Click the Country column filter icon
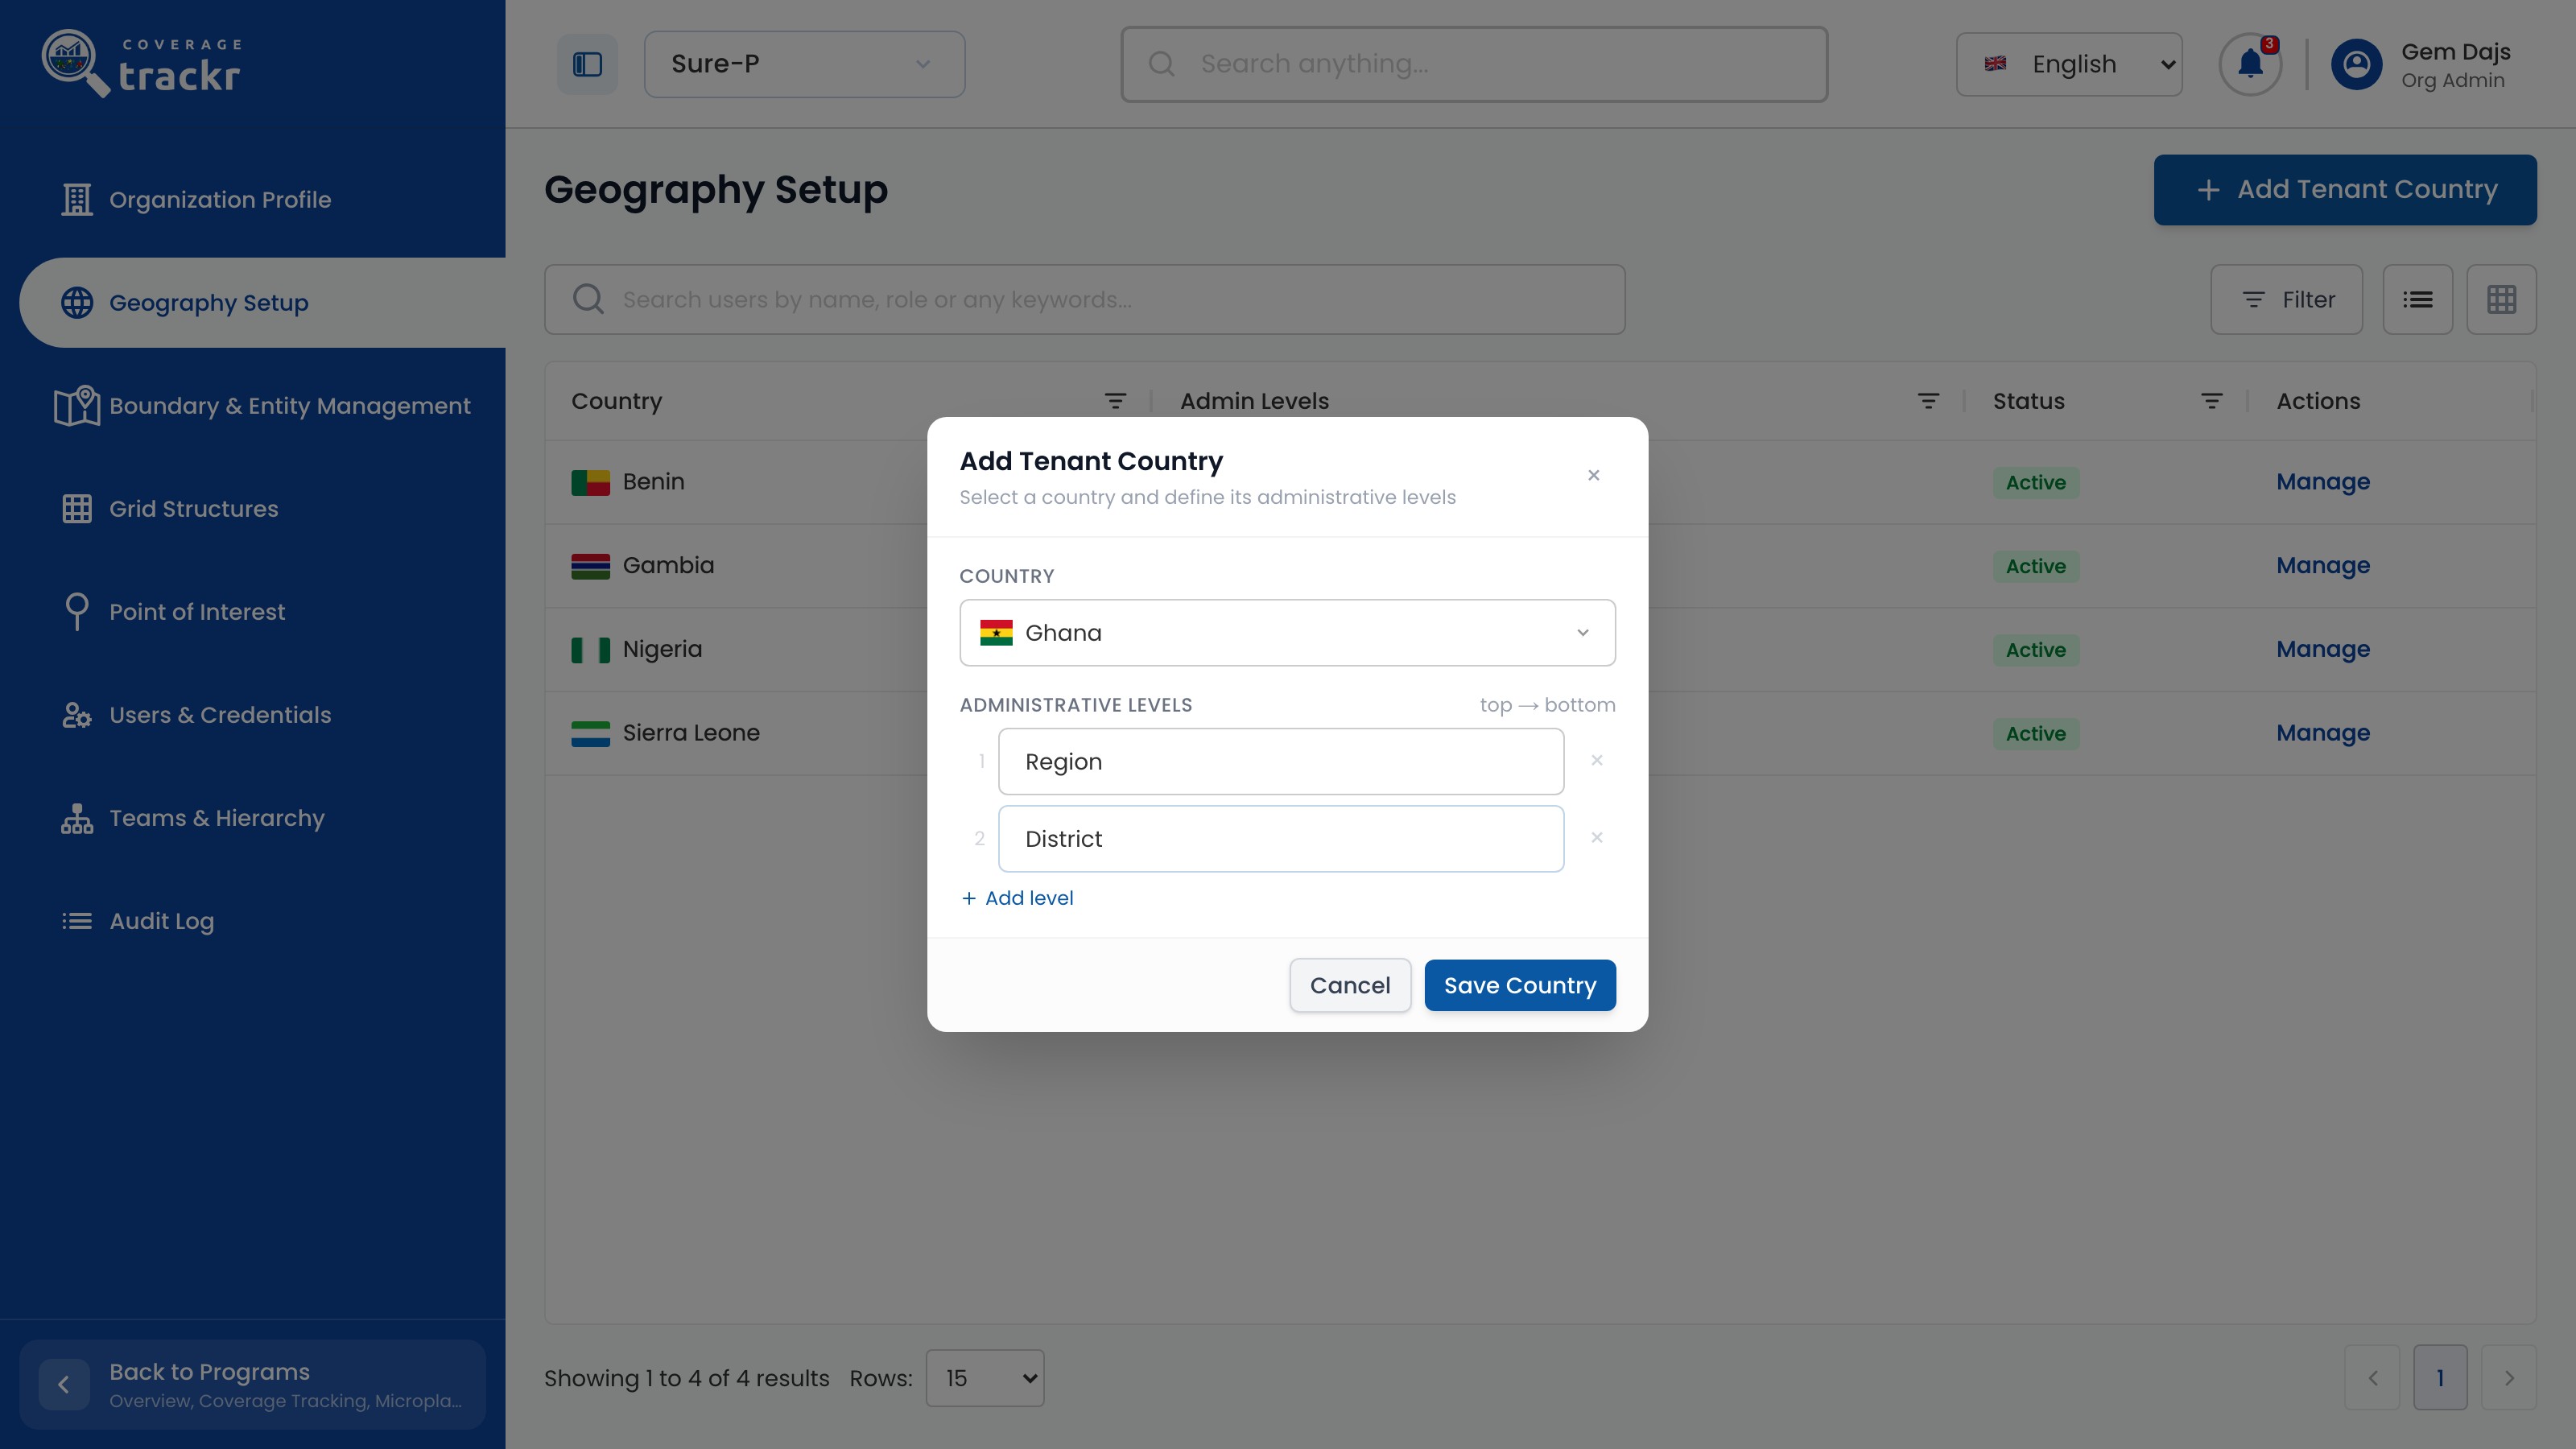 [1115, 401]
